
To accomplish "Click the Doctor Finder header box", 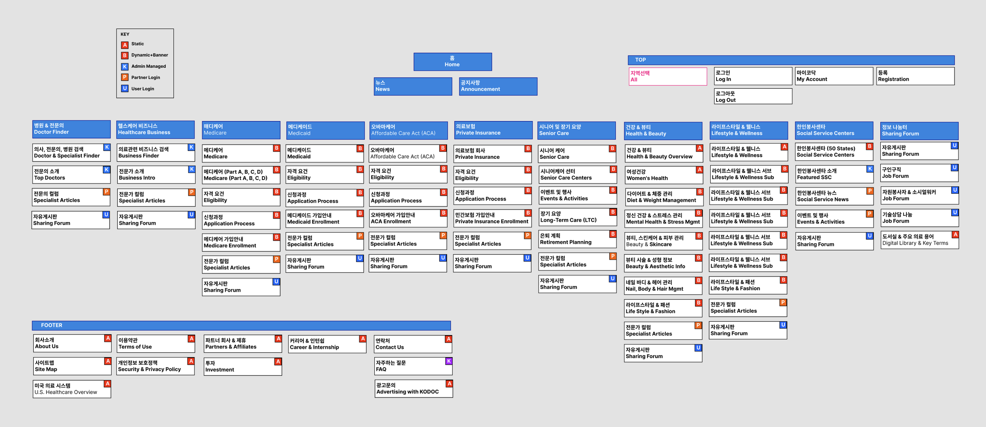I will tap(71, 129).
